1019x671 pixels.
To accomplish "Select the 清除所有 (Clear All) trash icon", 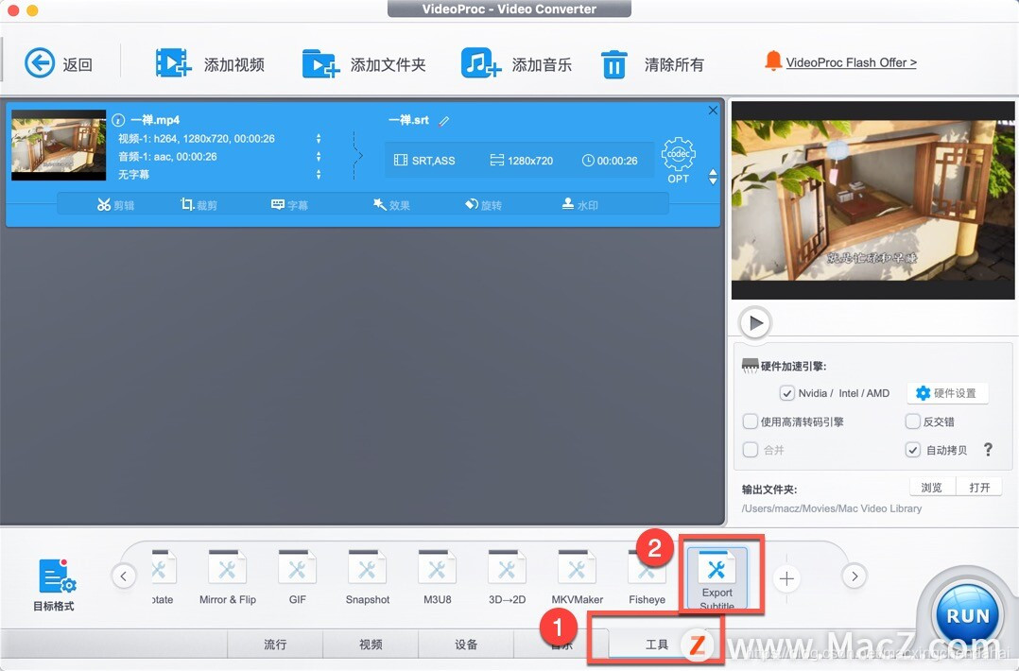I will coord(613,62).
